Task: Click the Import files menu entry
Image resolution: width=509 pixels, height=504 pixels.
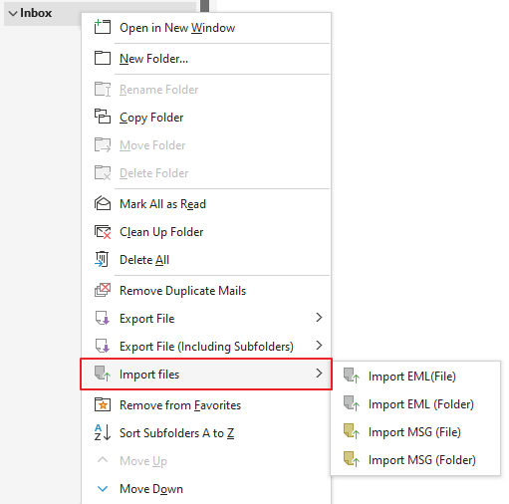Action: click(x=206, y=374)
